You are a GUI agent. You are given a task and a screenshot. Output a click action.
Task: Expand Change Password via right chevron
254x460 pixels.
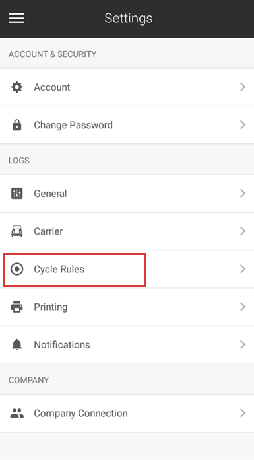(x=243, y=125)
